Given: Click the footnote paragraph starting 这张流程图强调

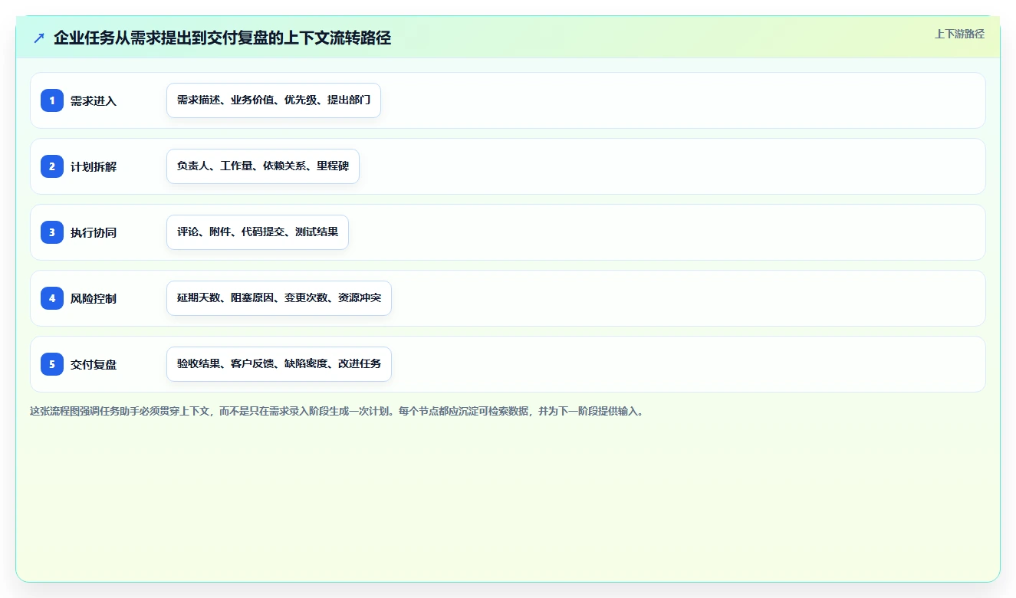Looking at the screenshot, I should [338, 411].
